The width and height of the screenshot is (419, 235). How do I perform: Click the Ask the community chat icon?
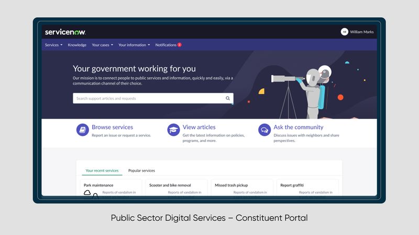click(x=264, y=130)
